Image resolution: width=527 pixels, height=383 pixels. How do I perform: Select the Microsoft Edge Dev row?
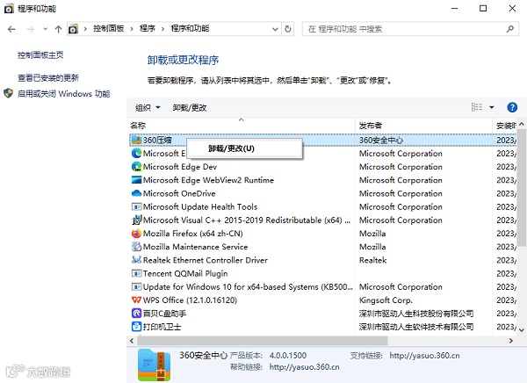(322, 167)
